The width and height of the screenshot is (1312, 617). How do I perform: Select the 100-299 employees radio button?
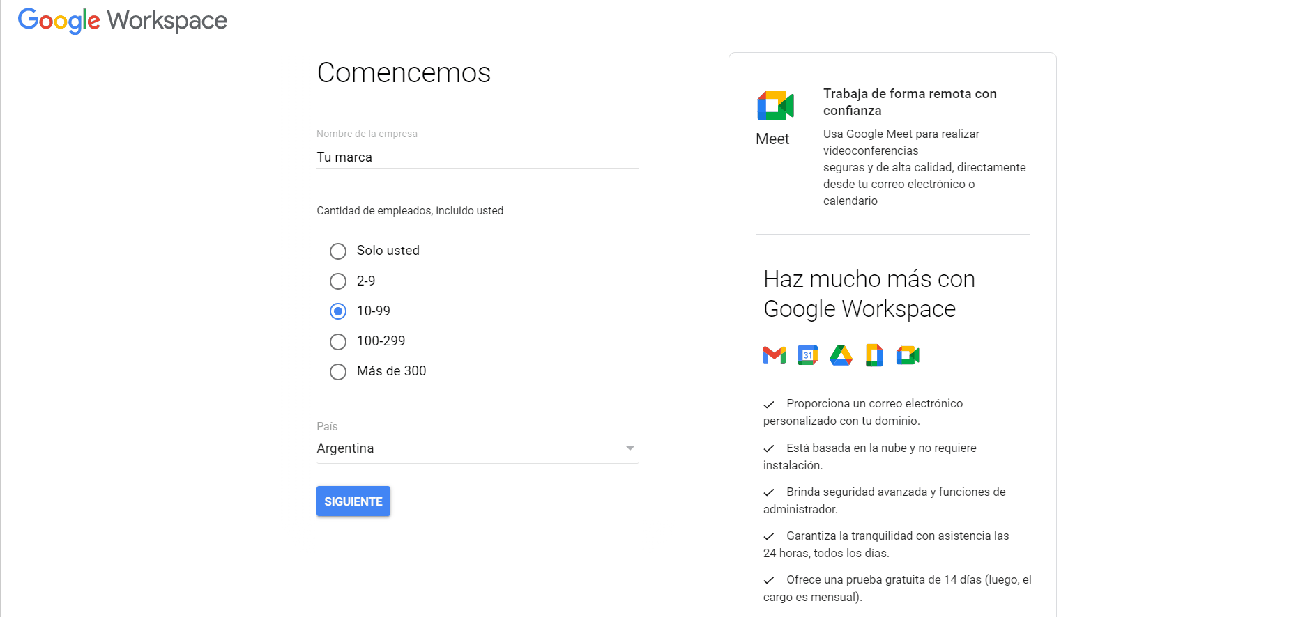(x=338, y=342)
